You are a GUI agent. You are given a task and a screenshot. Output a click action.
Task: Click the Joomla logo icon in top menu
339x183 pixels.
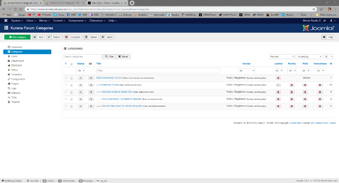click(6, 20)
